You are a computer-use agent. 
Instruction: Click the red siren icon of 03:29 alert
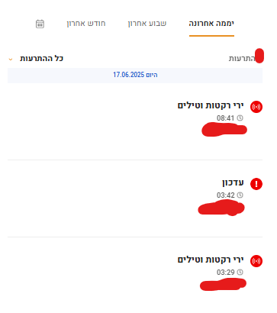(x=256, y=261)
